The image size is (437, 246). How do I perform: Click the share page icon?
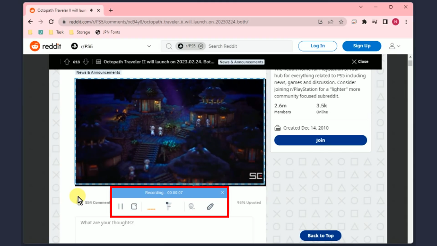pos(331,22)
